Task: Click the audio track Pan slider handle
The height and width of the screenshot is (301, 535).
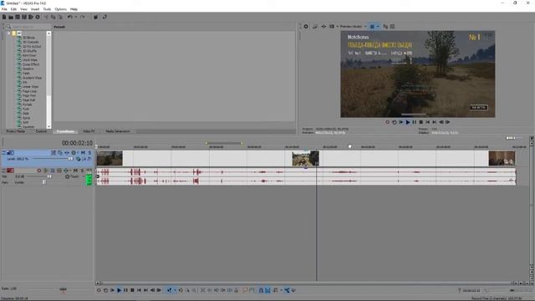Action: [44, 182]
